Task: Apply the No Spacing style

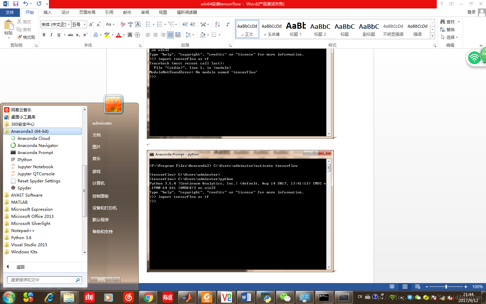Action: pyautogui.click(x=271, y=29)
